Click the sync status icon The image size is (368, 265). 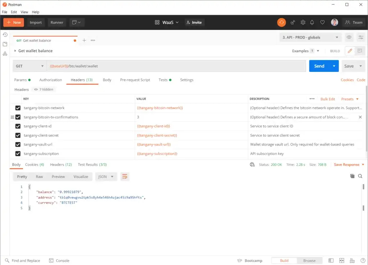coord(281,23)
